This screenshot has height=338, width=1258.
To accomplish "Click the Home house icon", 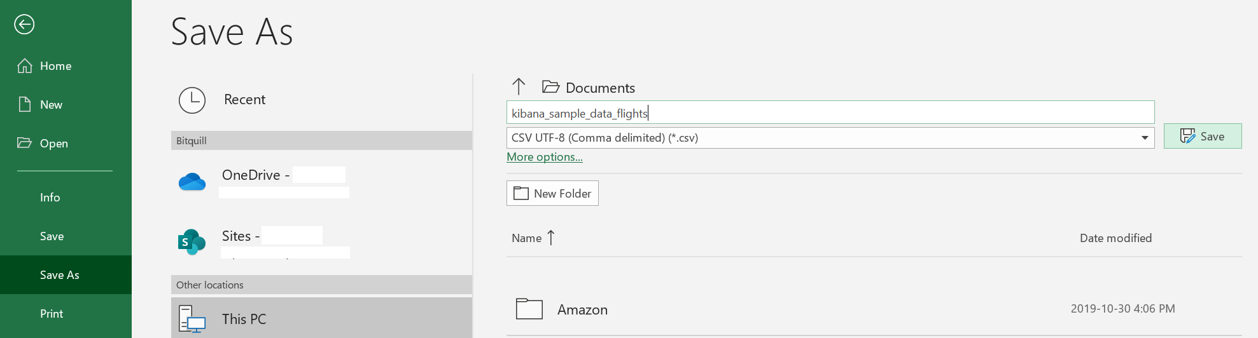I will pos(25,66).
